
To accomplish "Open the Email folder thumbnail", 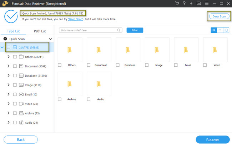I will click(x=186, y=50).
